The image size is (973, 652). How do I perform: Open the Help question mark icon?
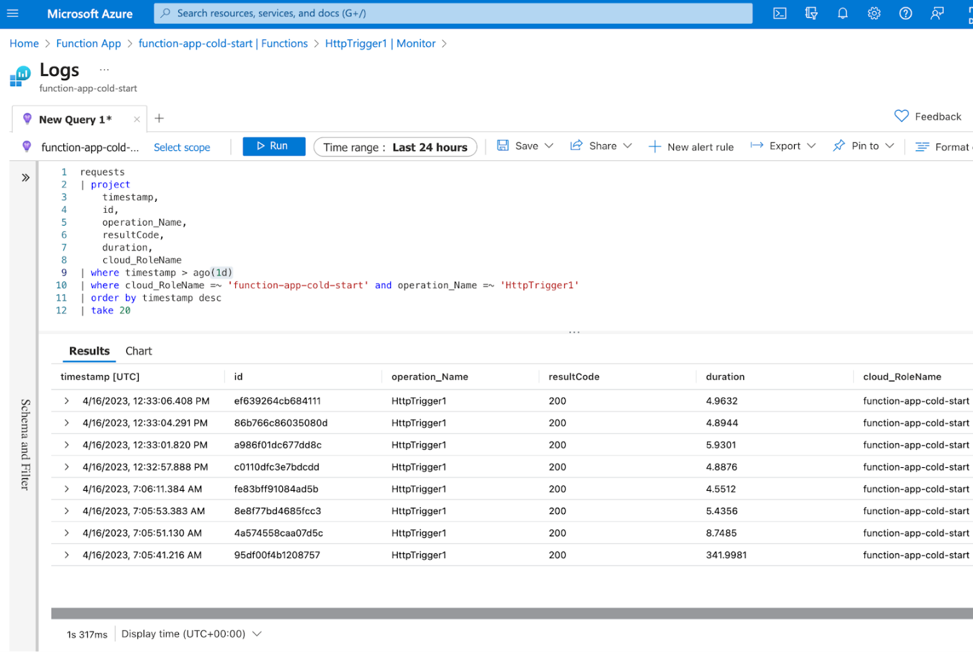905,14
